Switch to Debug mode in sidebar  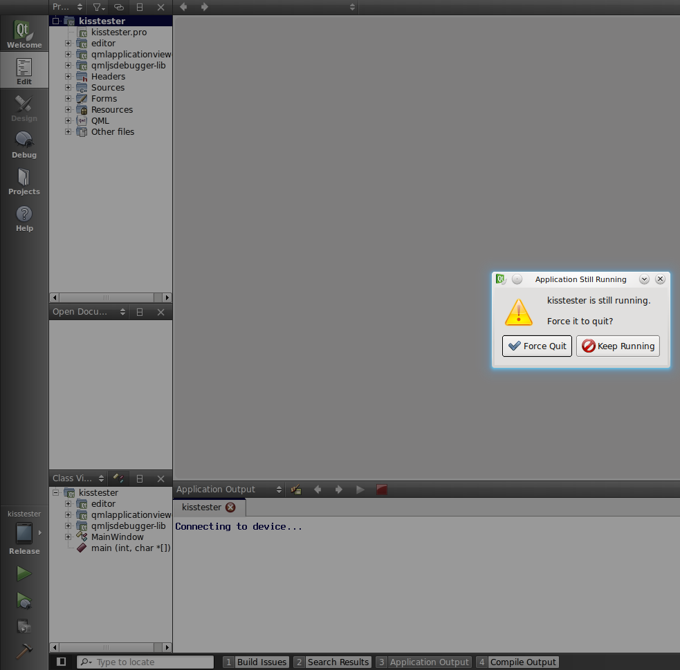[x=24, y=145]
